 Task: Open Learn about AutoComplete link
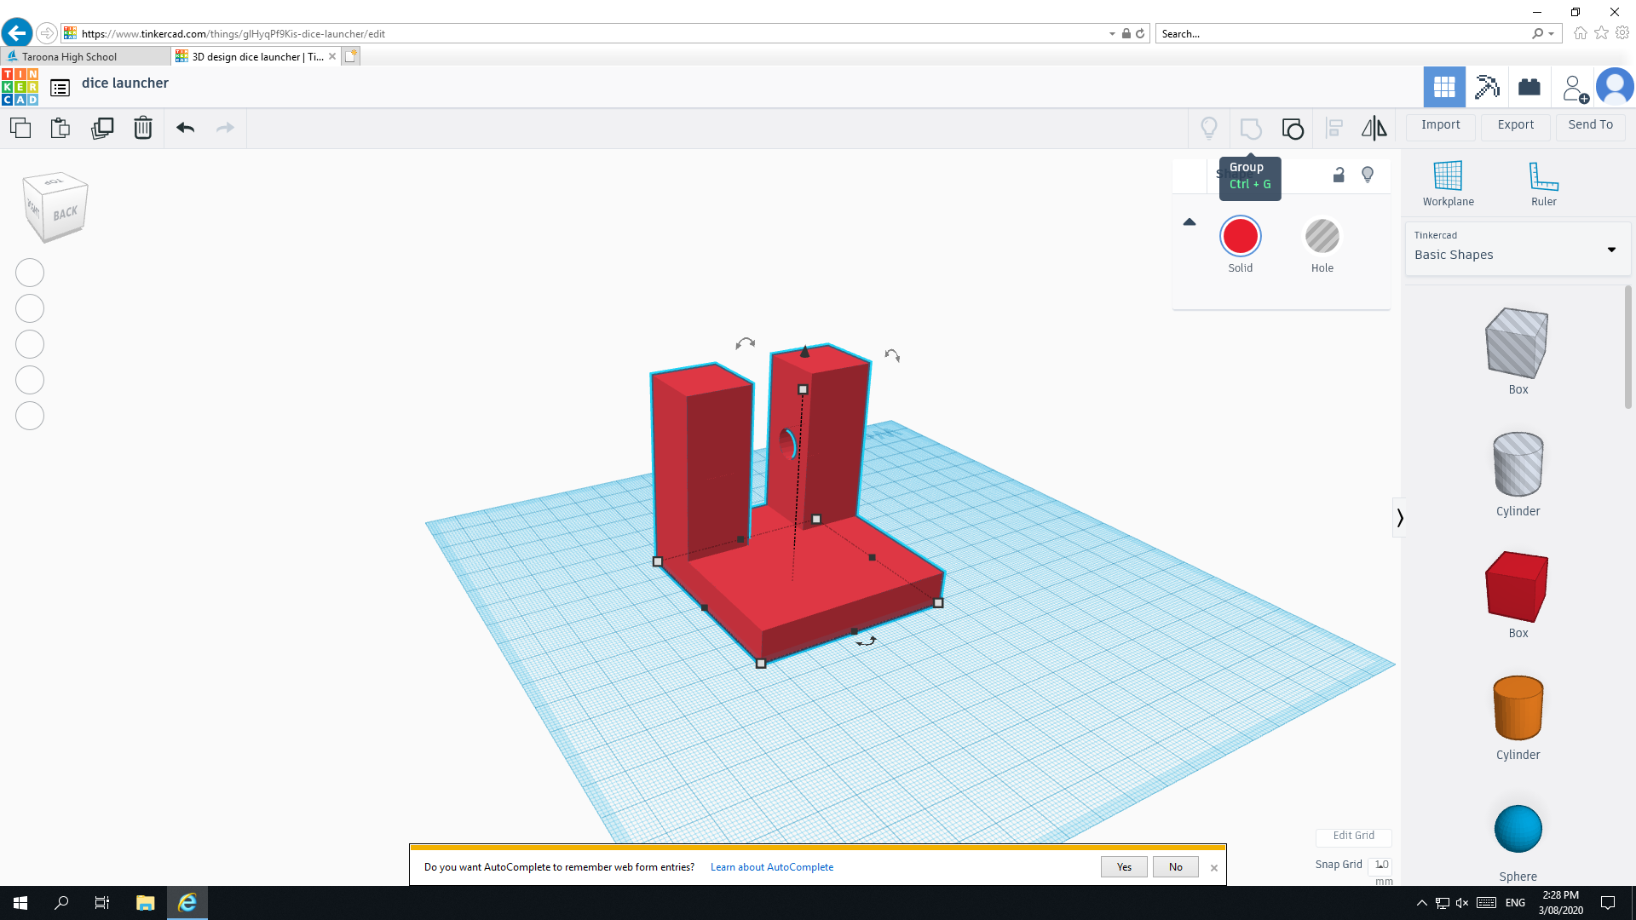(x=772, y=867)
